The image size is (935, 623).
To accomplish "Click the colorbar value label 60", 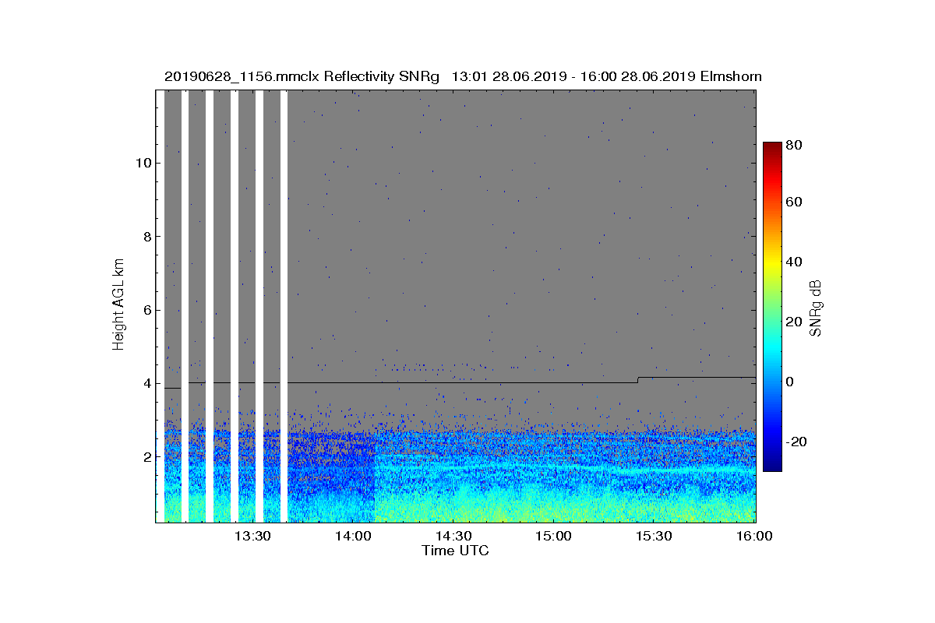I will coord(794,202).
